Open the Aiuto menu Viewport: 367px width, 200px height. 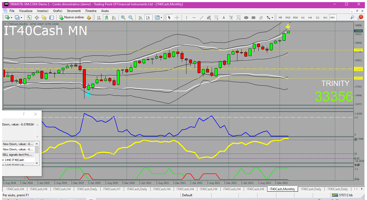(105, 11)
